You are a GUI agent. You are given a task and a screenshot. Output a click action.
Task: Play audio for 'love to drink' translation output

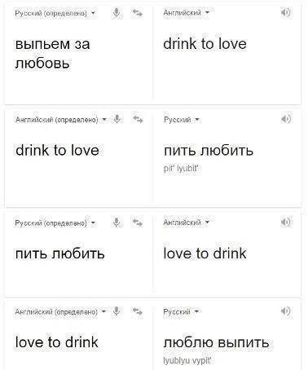[285, 222]
